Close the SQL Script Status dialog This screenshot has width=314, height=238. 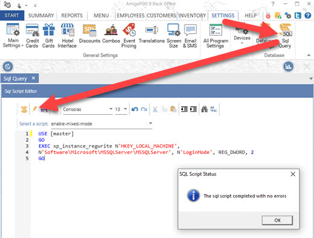tap(293, 174)
